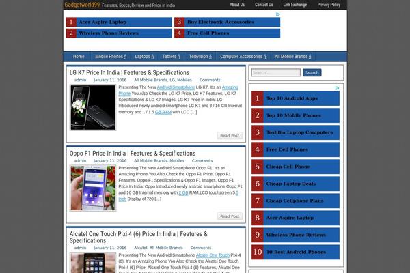Click Toshiba Laptop Computers sidebar ad

pos(295,132)
